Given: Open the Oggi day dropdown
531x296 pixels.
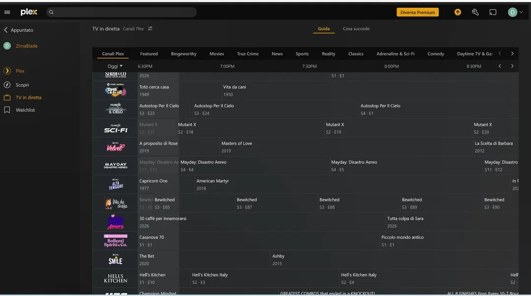Looking at the screenshot, I should point(115,66).
